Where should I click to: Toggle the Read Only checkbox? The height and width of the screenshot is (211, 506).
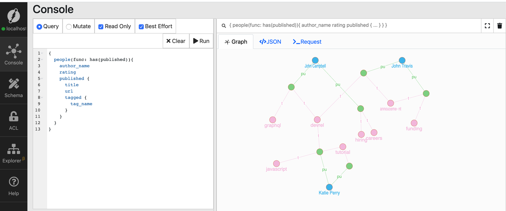(101, 27)
